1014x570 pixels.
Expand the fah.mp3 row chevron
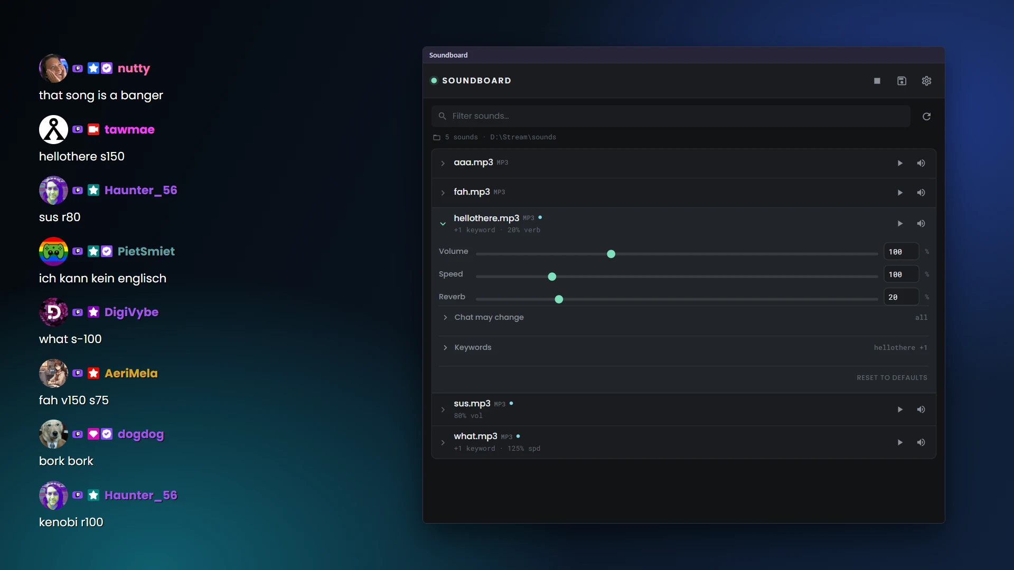click(x=443, y=193)
